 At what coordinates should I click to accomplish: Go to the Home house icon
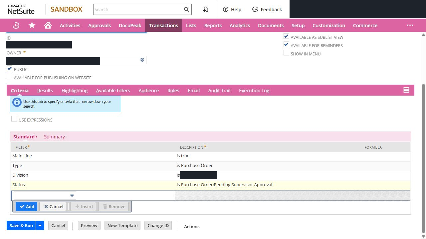coord(48,25)
